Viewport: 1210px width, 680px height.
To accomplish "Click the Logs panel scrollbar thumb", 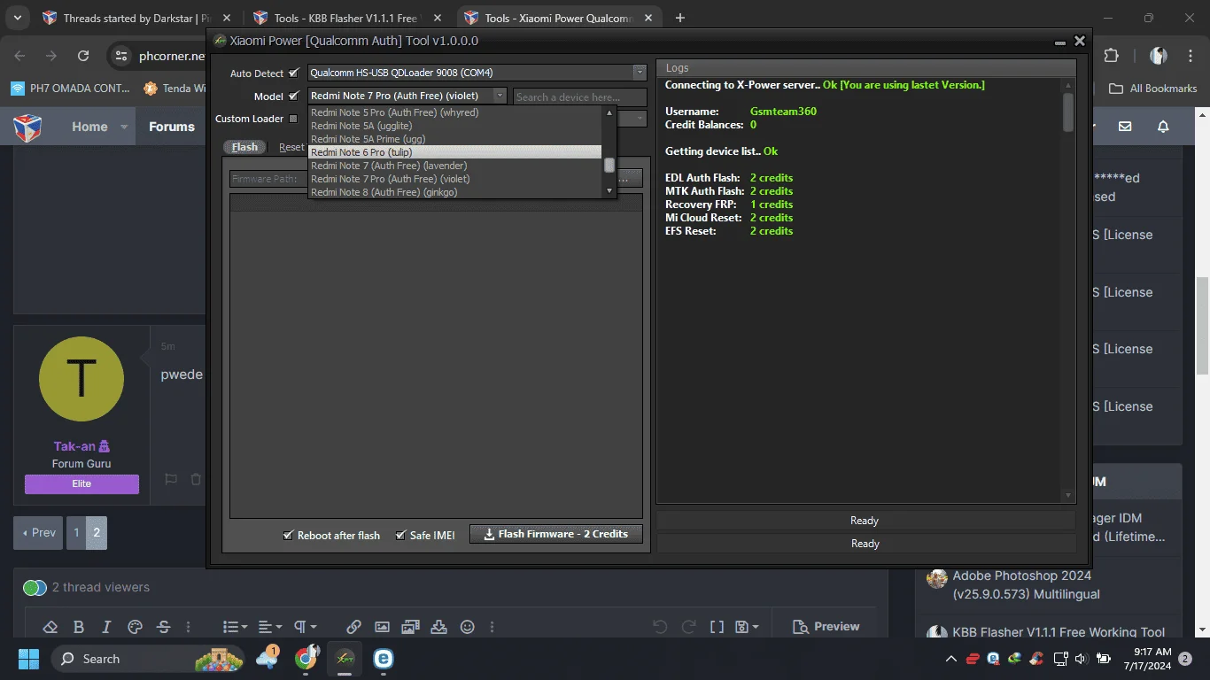I will 1068,112.
